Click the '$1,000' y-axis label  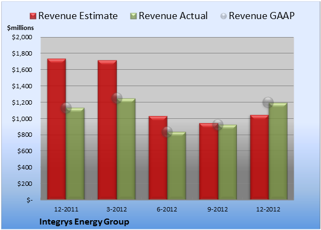click(x=22, y=119)
